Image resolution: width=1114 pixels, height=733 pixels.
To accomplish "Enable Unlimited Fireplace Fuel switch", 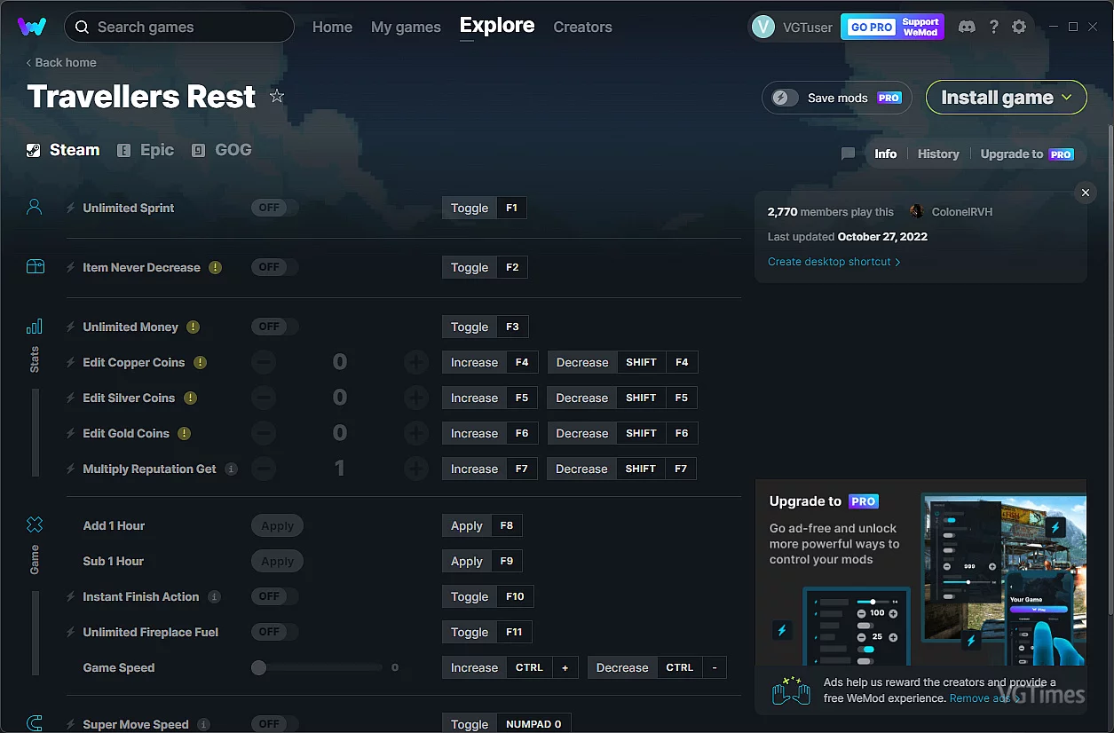I will pyautogui.click(x=274, y=632).
